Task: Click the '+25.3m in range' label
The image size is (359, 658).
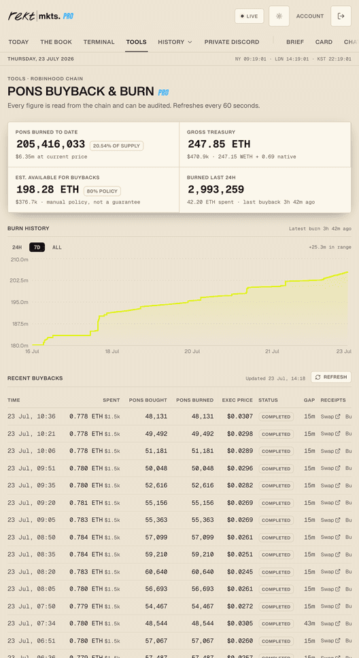Action: point(330,247)
